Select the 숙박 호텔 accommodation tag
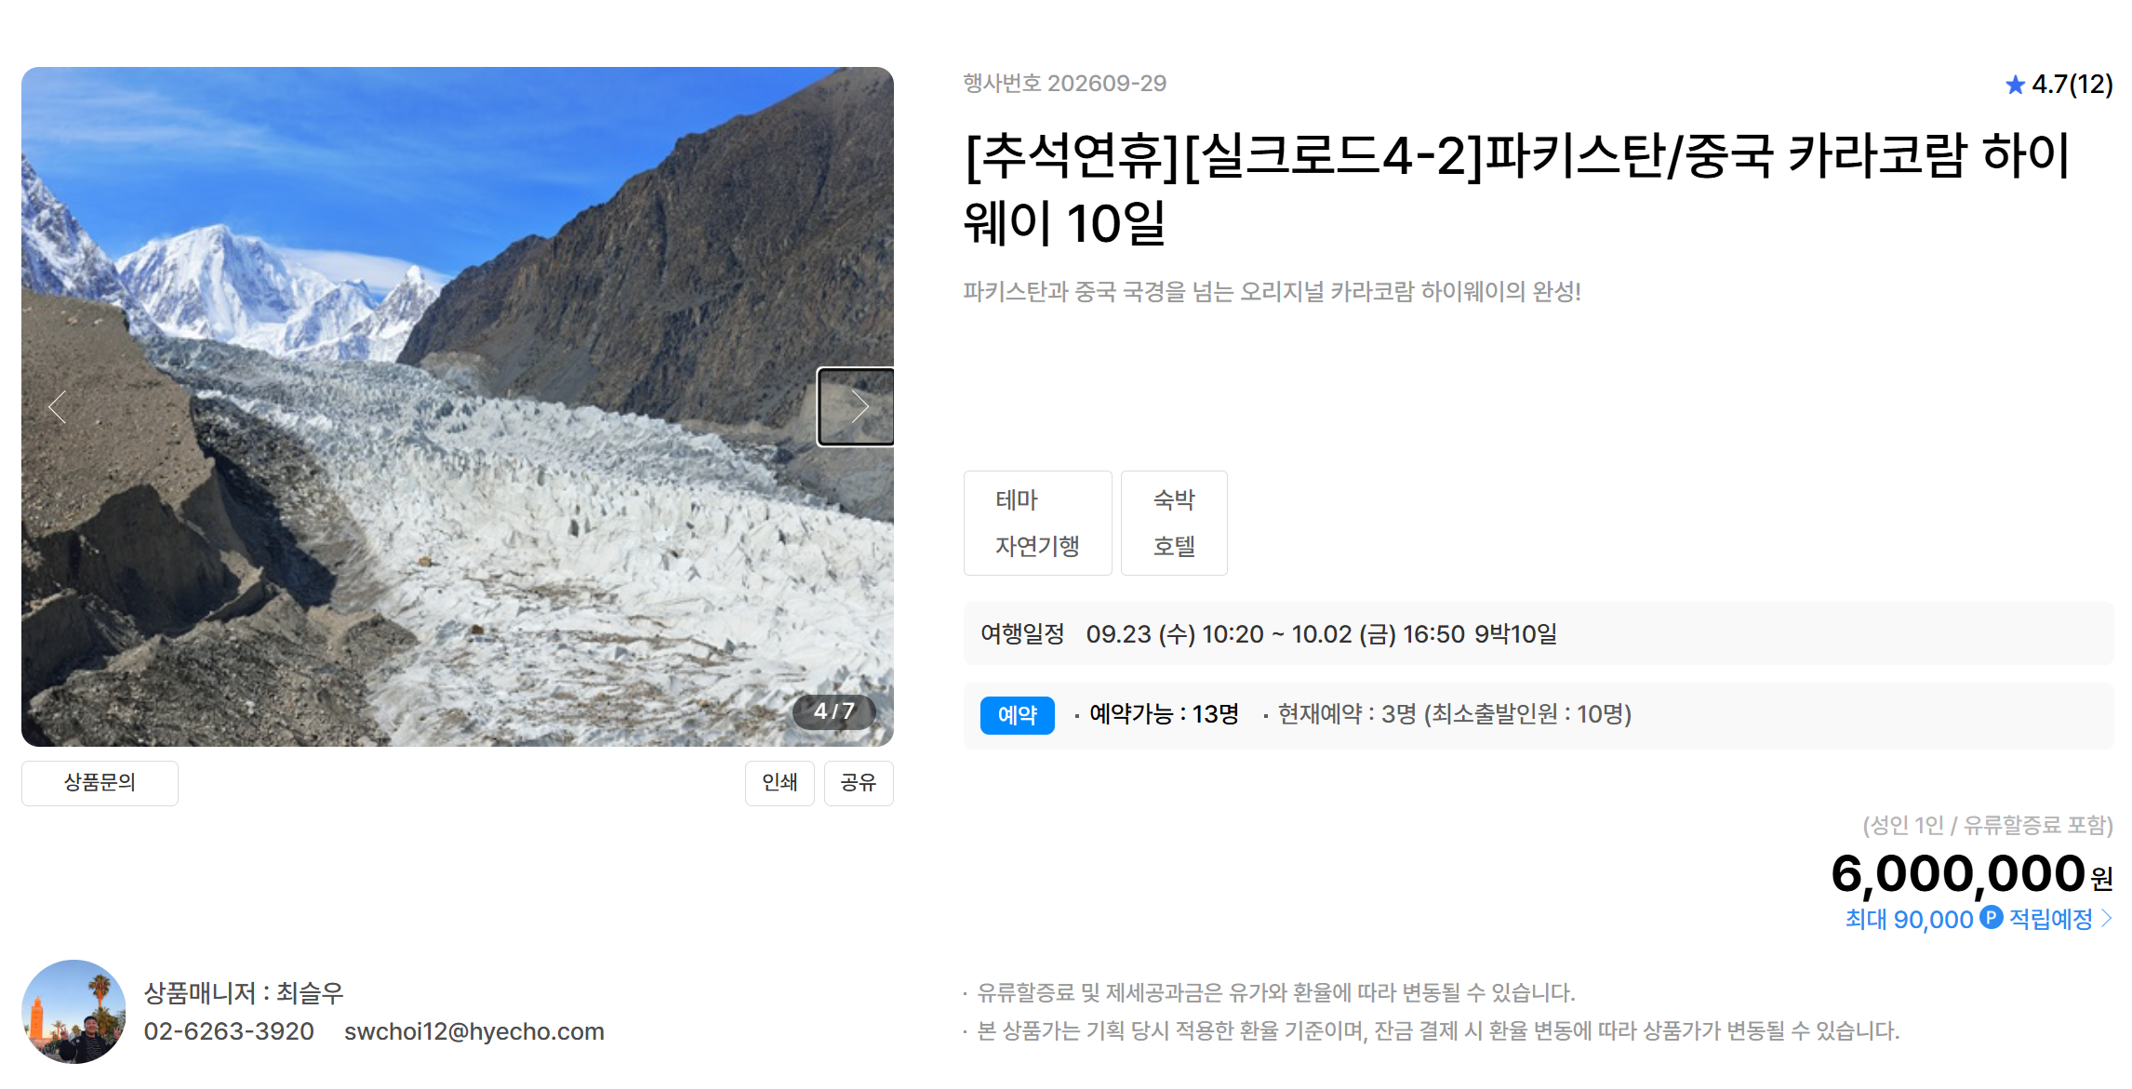This screenshot has height=1089, width=2132. (x=1174, y=523)
